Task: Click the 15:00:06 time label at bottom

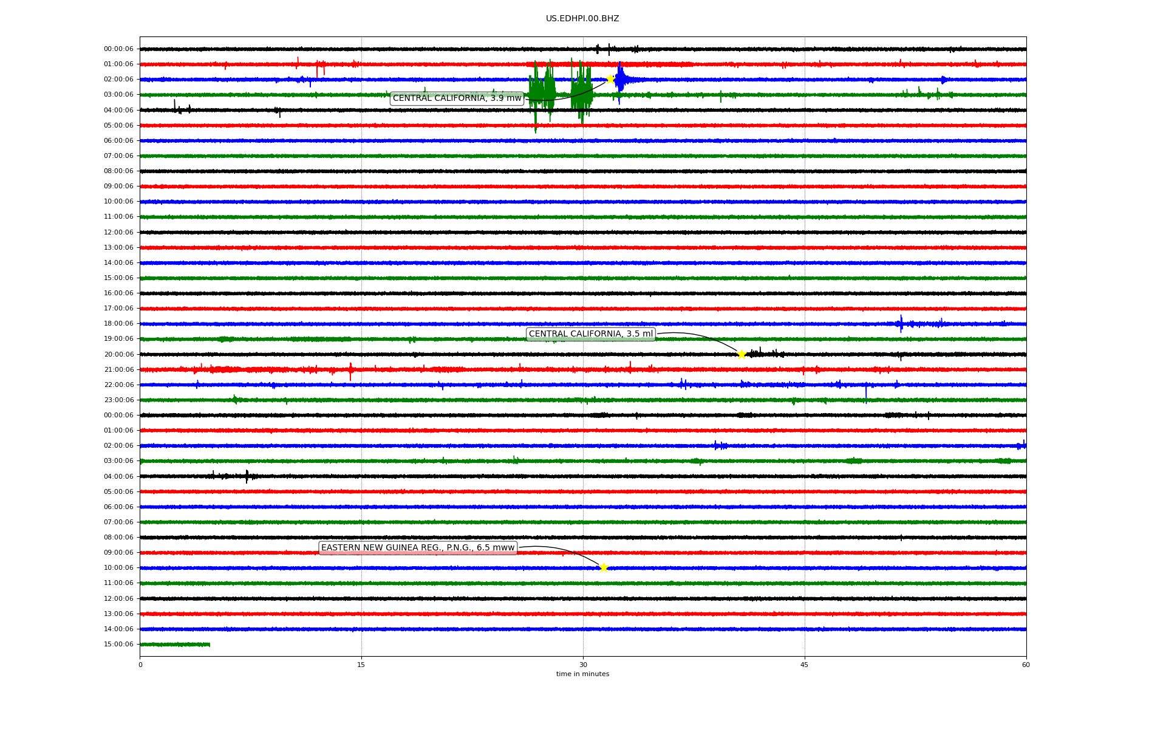Action: click(118, 645)
